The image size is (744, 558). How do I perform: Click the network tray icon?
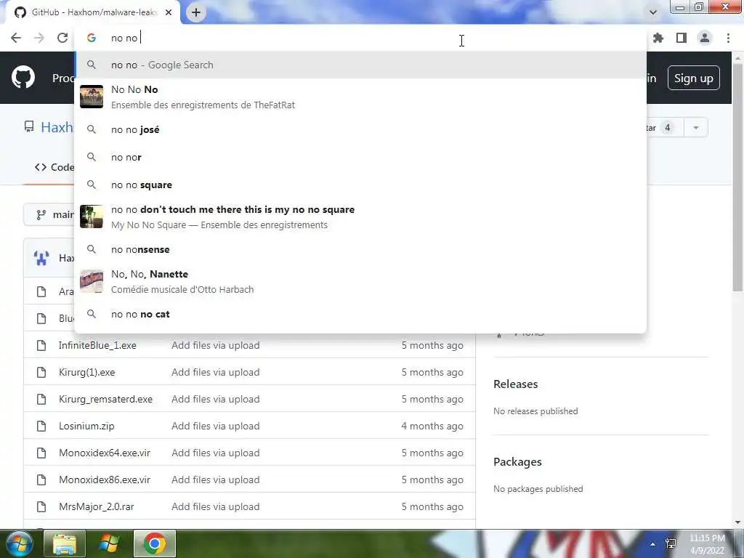671,543
